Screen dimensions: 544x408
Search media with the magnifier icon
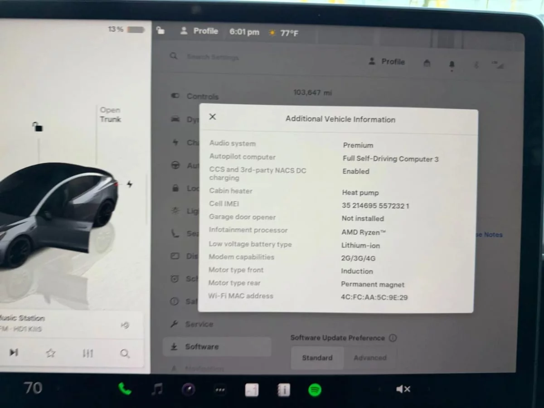point(125,354)
